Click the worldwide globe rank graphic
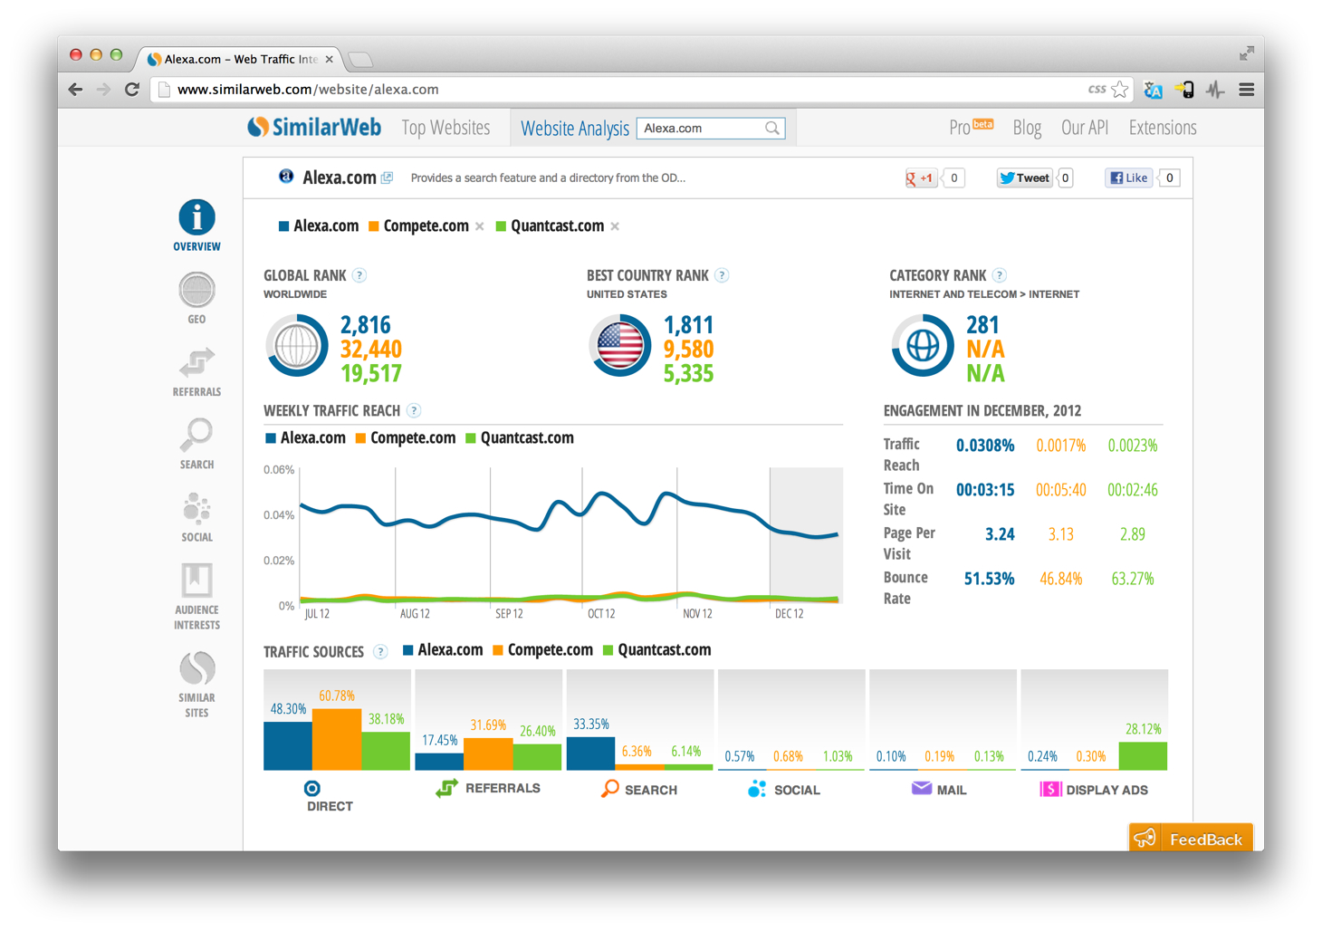This screenshot has height=931, width=1322. click(297, 345)
